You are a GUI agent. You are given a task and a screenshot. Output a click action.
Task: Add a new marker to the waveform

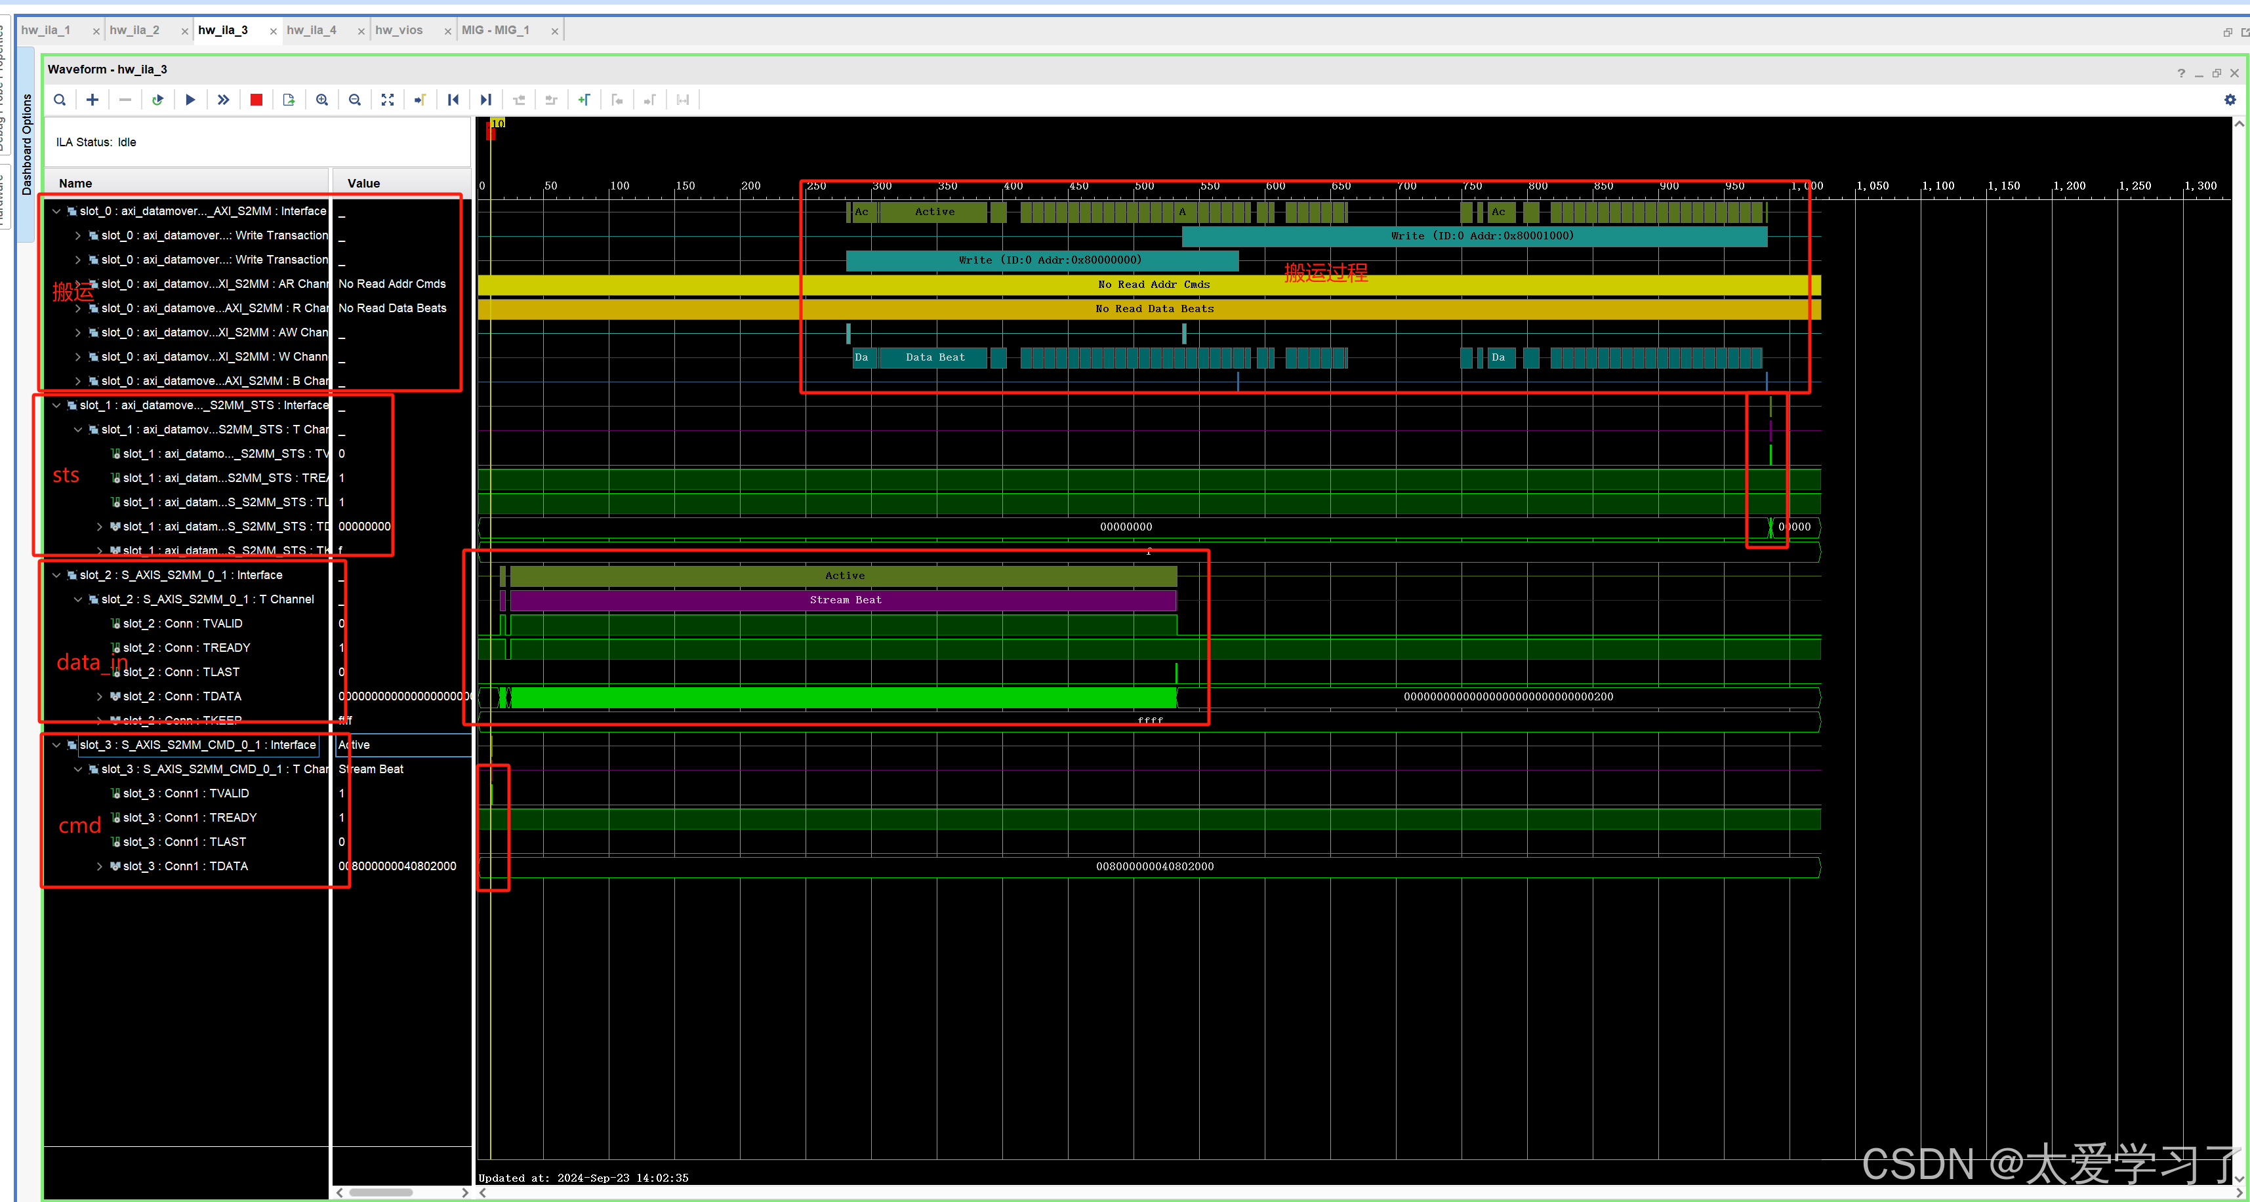tap(583, 100)
